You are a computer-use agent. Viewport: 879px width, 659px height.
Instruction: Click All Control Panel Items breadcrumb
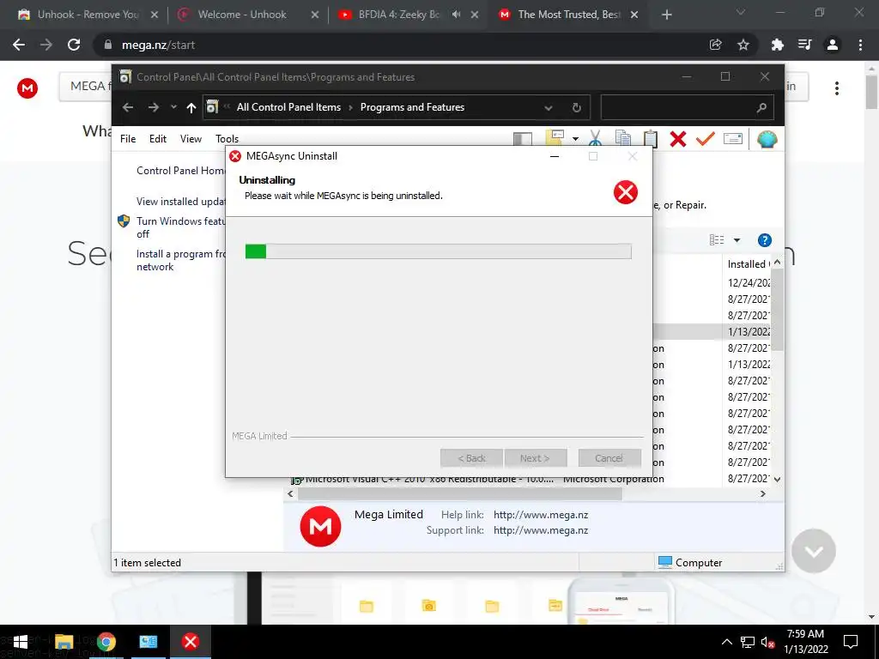tap(288, 107)
